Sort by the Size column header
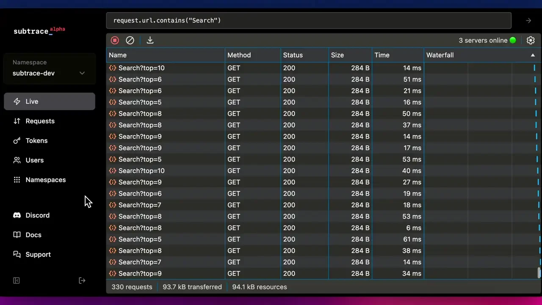The height and width of the screenshot is (305, 542). coord(350,55)
